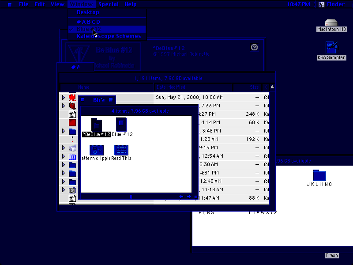Select the blue folder icon on the 5:30 AM row
This screenshot has width=353, height=265.
pyautogui.click(x=72, y=165)
